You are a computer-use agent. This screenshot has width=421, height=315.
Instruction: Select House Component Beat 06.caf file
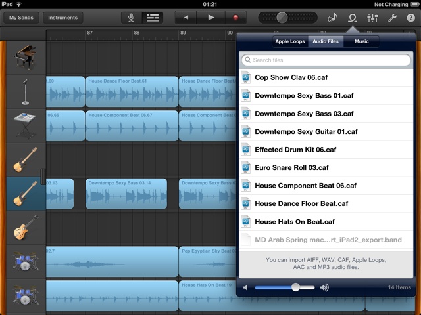click(326, 186)
